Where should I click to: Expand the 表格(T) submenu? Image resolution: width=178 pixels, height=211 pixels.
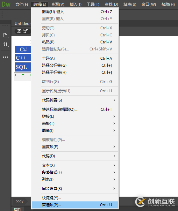coord(75,124)
